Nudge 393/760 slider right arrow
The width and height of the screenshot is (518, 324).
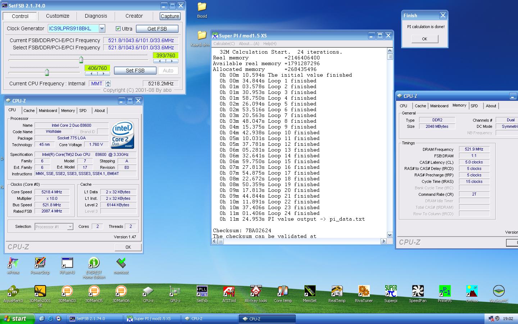[x=171, y=61]
